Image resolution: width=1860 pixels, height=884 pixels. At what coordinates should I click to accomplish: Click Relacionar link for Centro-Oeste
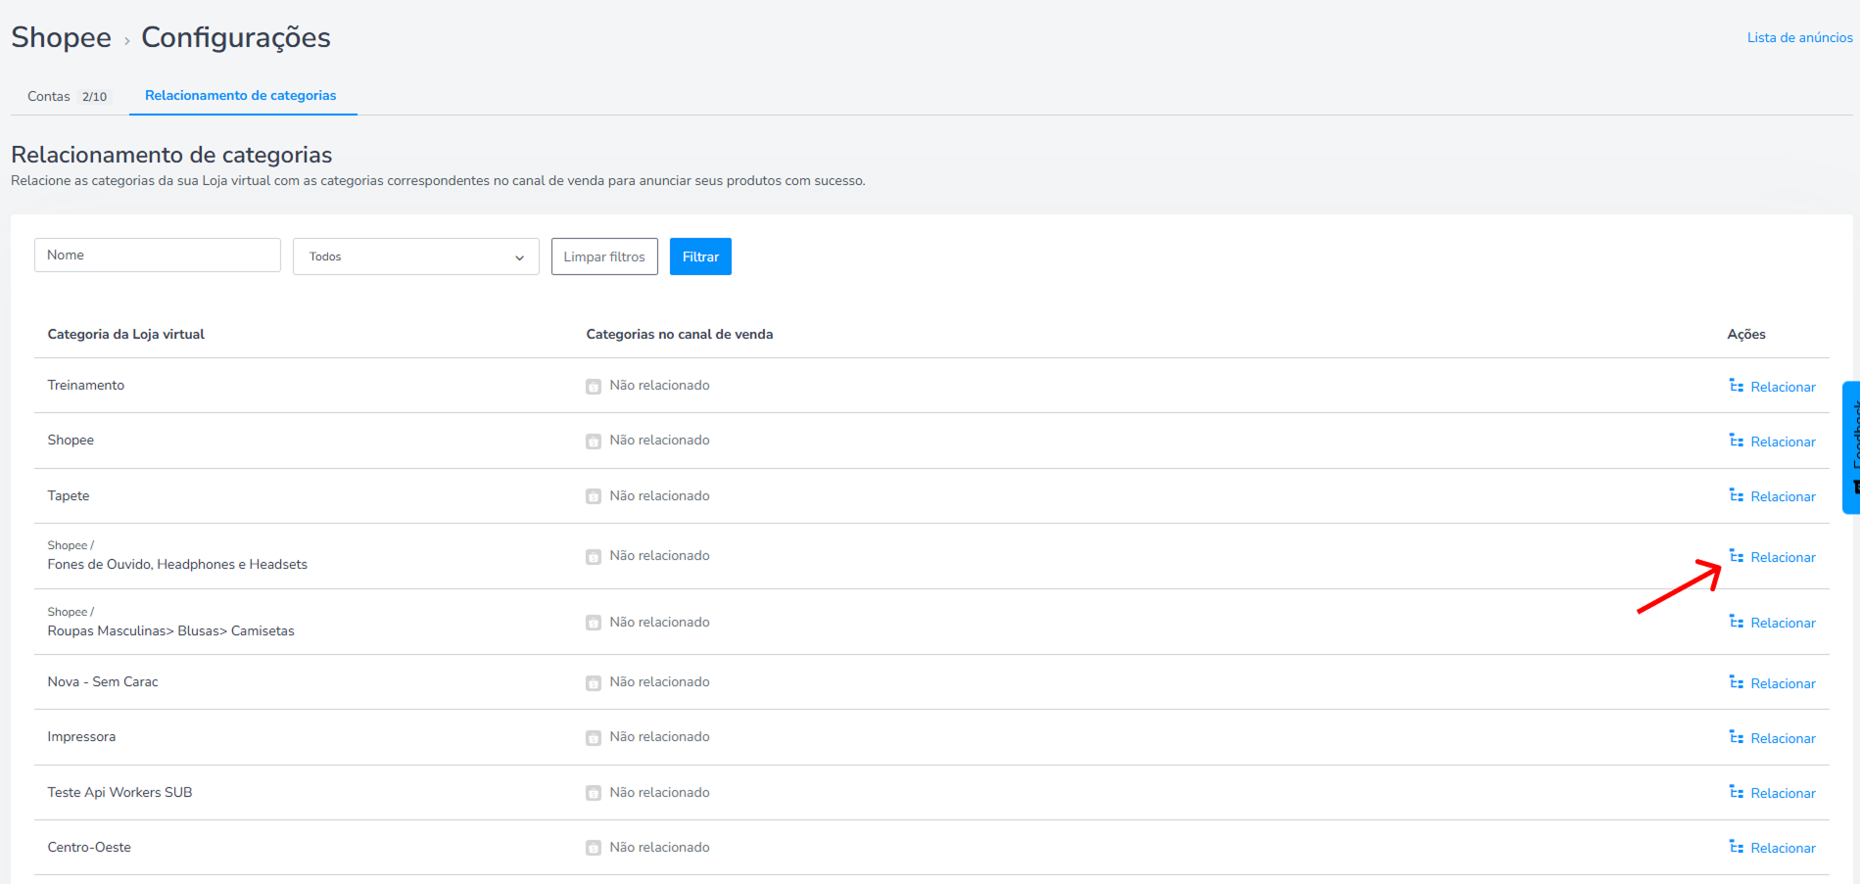click(x=1783, y=848)
